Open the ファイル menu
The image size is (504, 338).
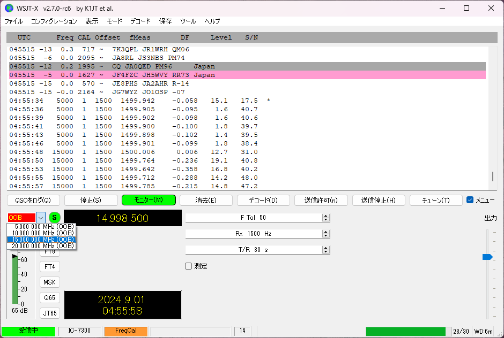[13, 21]
